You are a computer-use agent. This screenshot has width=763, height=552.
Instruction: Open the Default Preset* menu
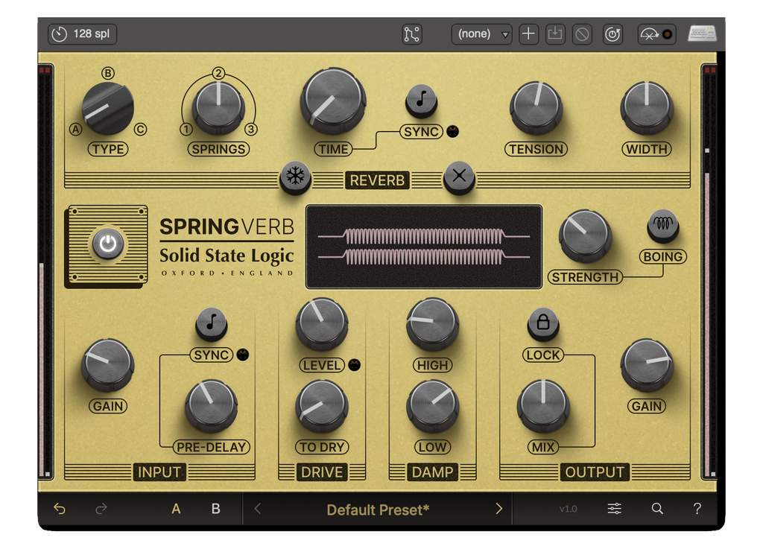pos(378,510)
